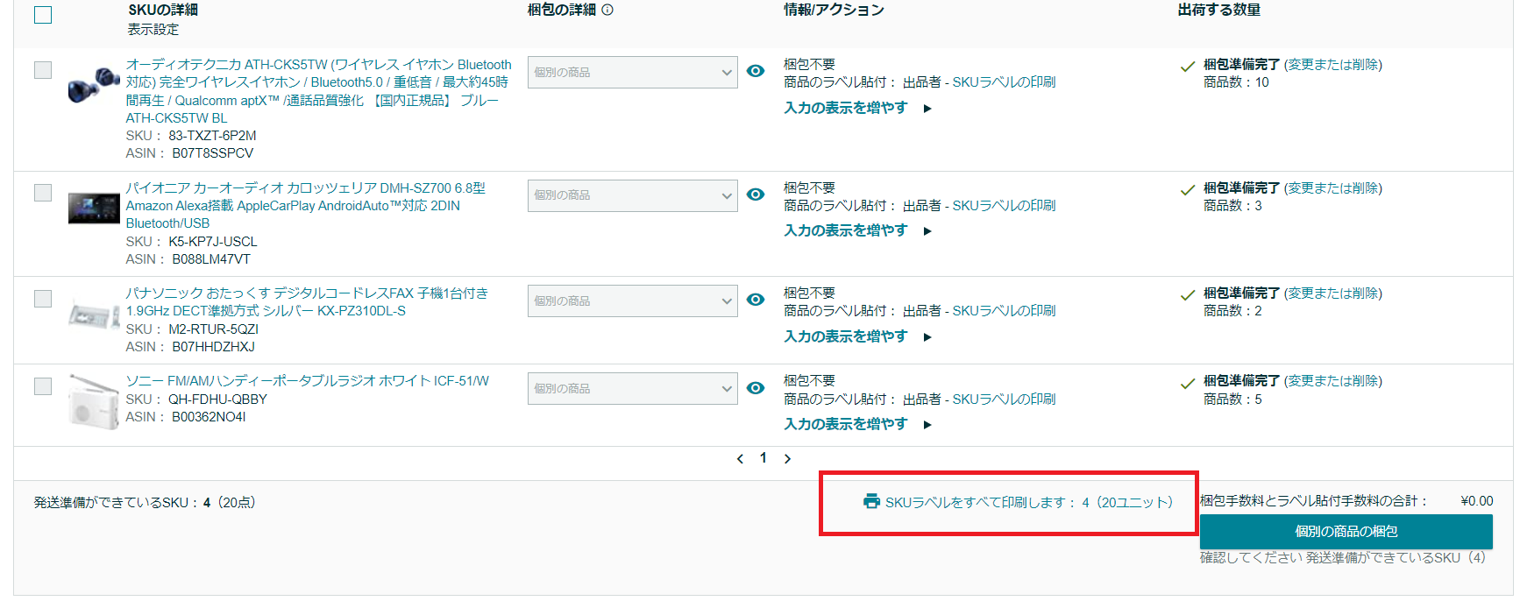Screen dimensions: 1520x601
Task: Click 変更または削除 for the DMH-SZ700 row
Action: pos(1333,188)
